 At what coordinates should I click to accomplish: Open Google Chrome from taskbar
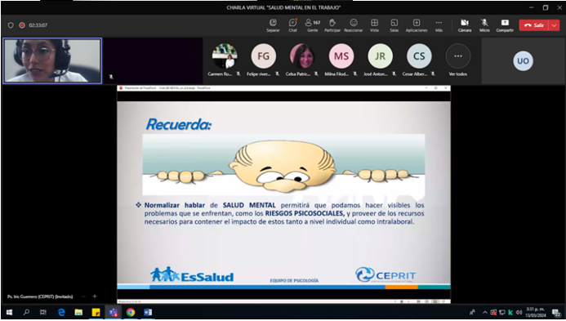131,312
